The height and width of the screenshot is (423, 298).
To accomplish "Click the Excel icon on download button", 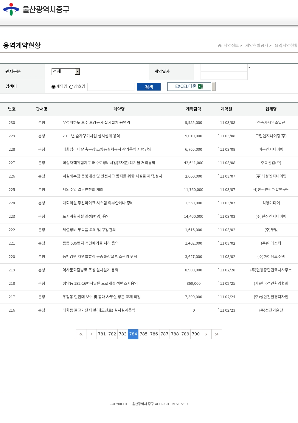I will (201, 86).
